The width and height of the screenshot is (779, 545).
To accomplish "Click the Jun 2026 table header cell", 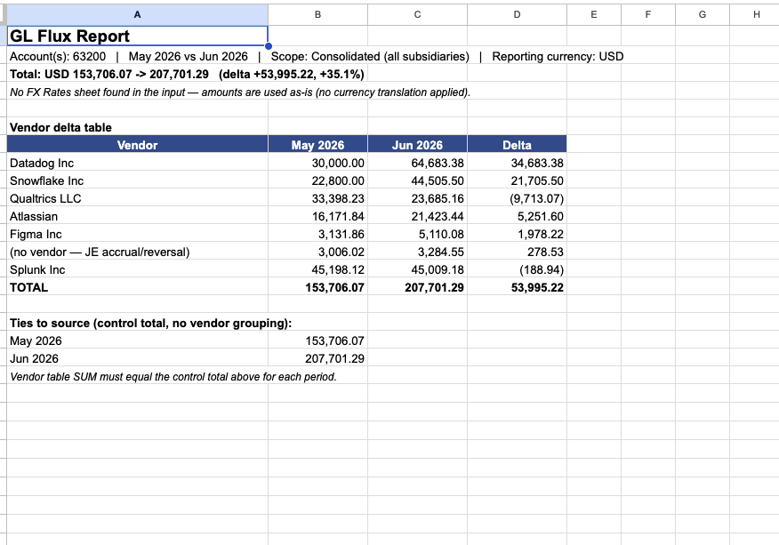I will pos(417,144).
